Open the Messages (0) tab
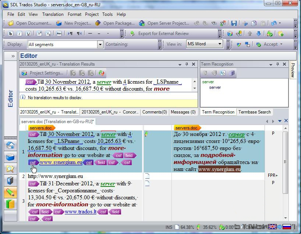 (x=183, y=112)
